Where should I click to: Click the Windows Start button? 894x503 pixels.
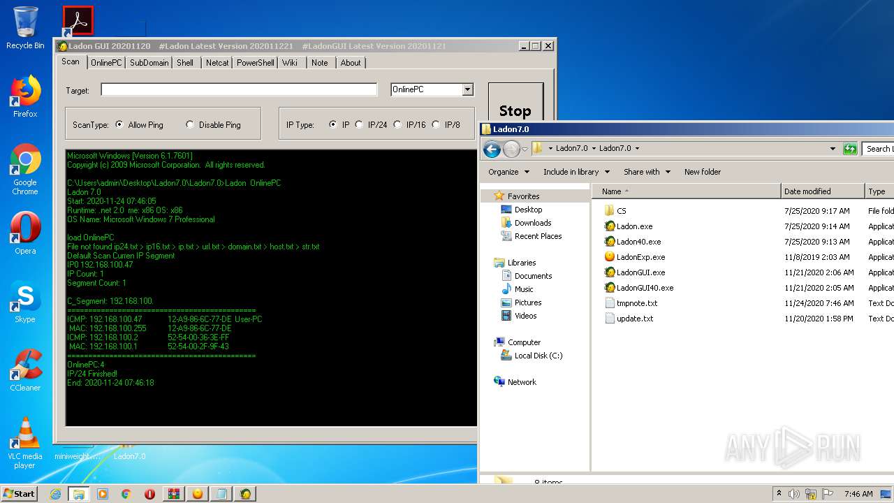[x=19, y=494]
